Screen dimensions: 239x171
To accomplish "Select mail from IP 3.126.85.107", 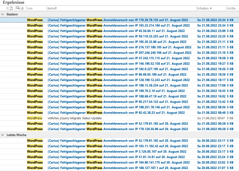I will coord(119,152).
